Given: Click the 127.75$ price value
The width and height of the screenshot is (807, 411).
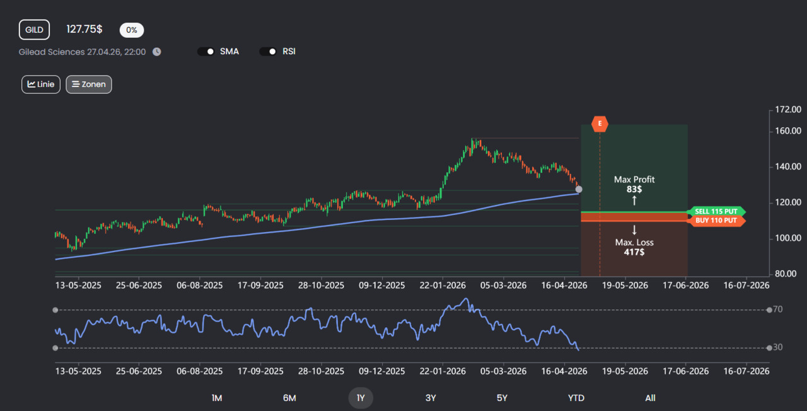Looking at the screenshot, I should [x=84, y=29].
